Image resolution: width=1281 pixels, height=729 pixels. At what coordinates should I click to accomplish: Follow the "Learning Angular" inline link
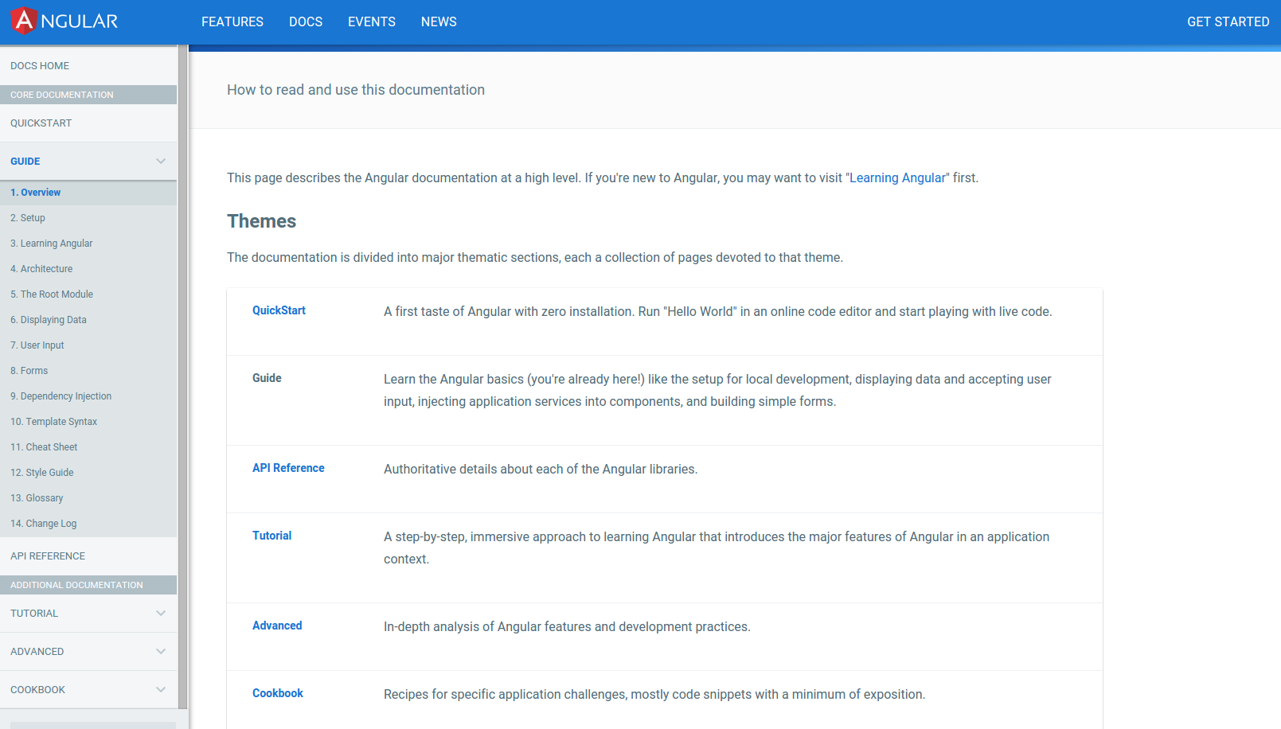coord(897,178)
